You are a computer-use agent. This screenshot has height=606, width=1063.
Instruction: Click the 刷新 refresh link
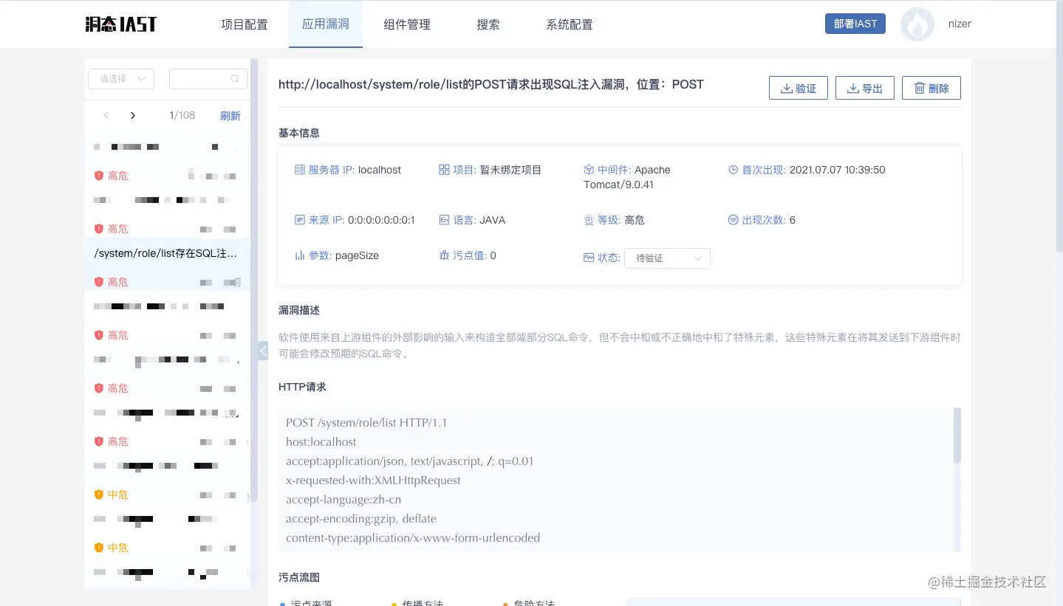(x=230, y=115)
